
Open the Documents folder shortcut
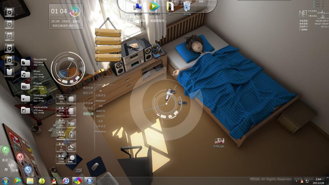click(x=26, y=62)
